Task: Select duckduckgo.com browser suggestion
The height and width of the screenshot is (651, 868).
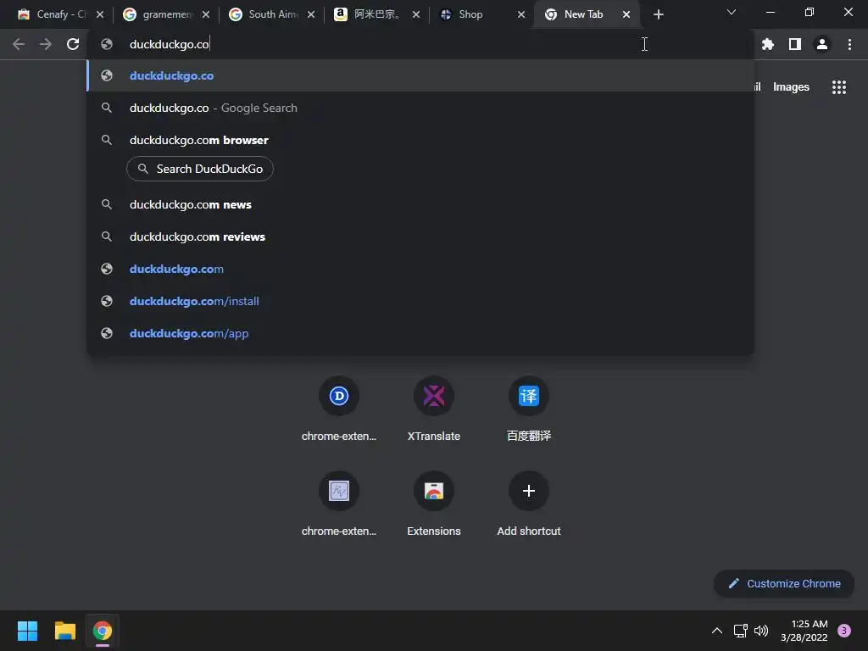Action: 420,140
